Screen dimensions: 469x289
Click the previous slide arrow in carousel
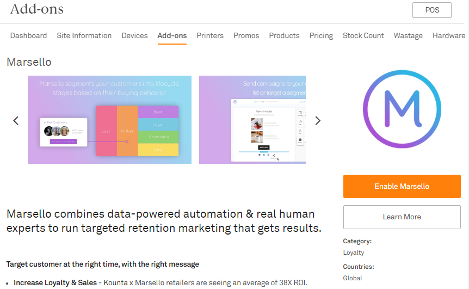[x=16, y=121]
